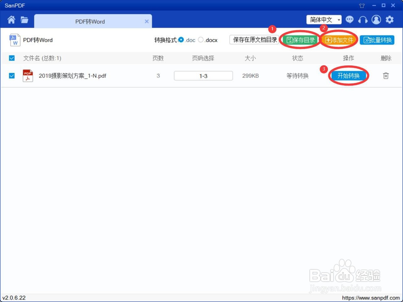Click the 1-3 page range field
Viewport: 403px width, 302px height.
[203, 76]
